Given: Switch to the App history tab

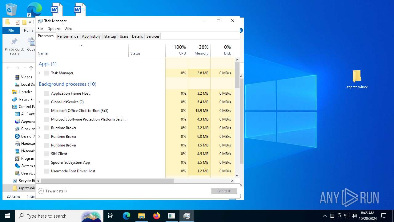Looking at the screenshot, I should point(91,36).
